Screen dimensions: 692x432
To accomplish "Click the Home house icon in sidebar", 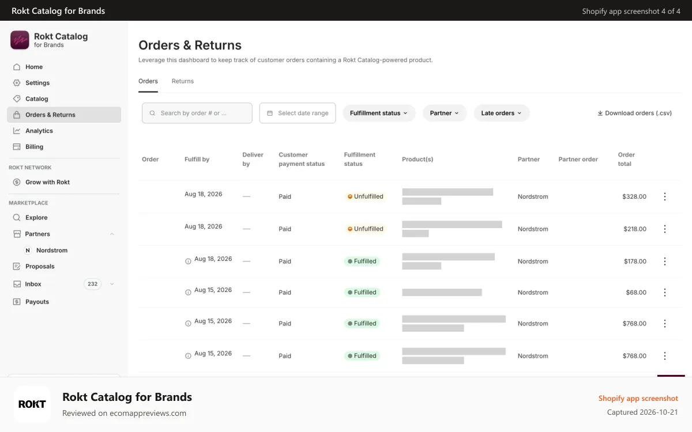I will 17,67.
